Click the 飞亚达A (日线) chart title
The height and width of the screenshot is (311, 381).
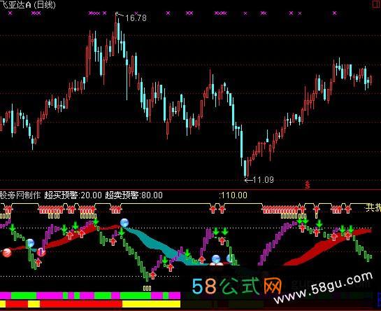pos(28,5)
